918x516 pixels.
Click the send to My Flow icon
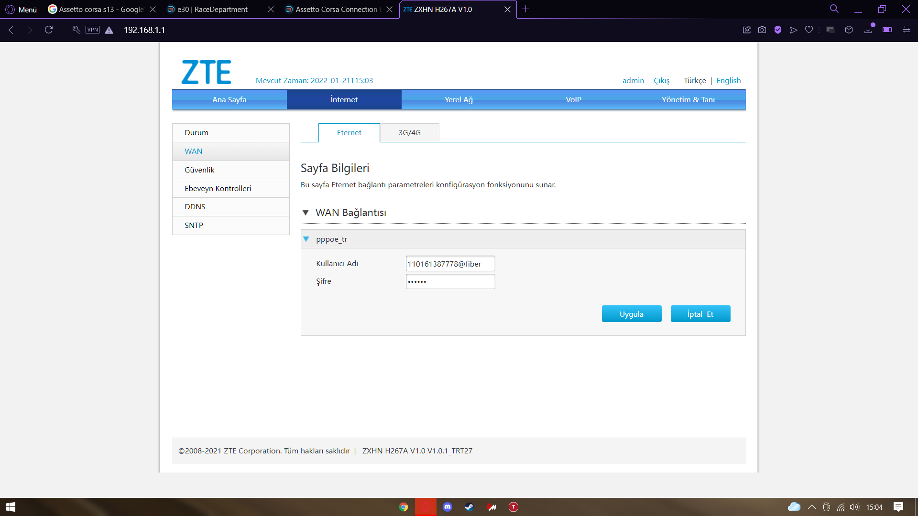(x=794, y=30)
